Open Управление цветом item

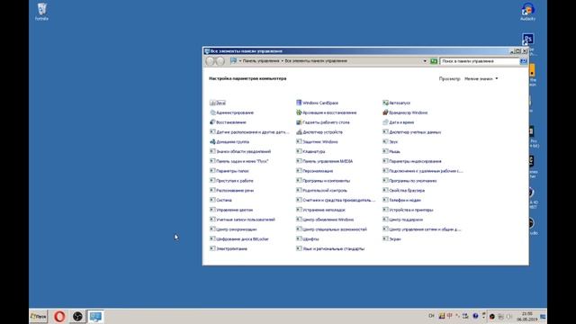point(231,210)
